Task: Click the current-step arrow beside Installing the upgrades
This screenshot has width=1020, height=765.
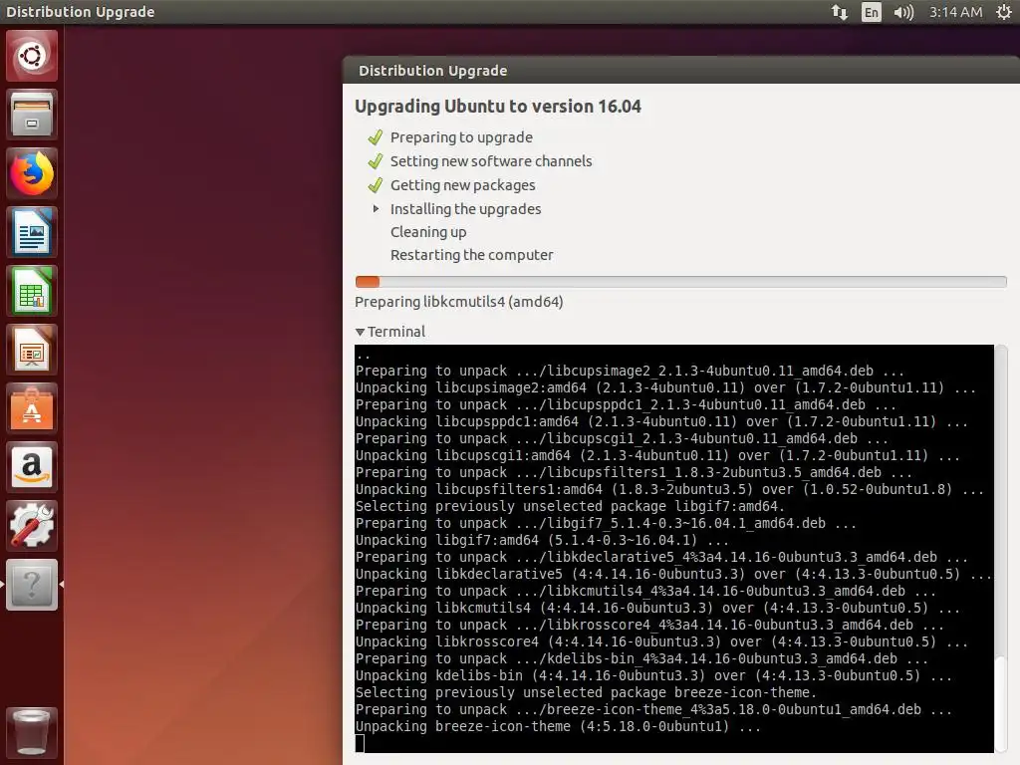Action: tap(376, 209)
